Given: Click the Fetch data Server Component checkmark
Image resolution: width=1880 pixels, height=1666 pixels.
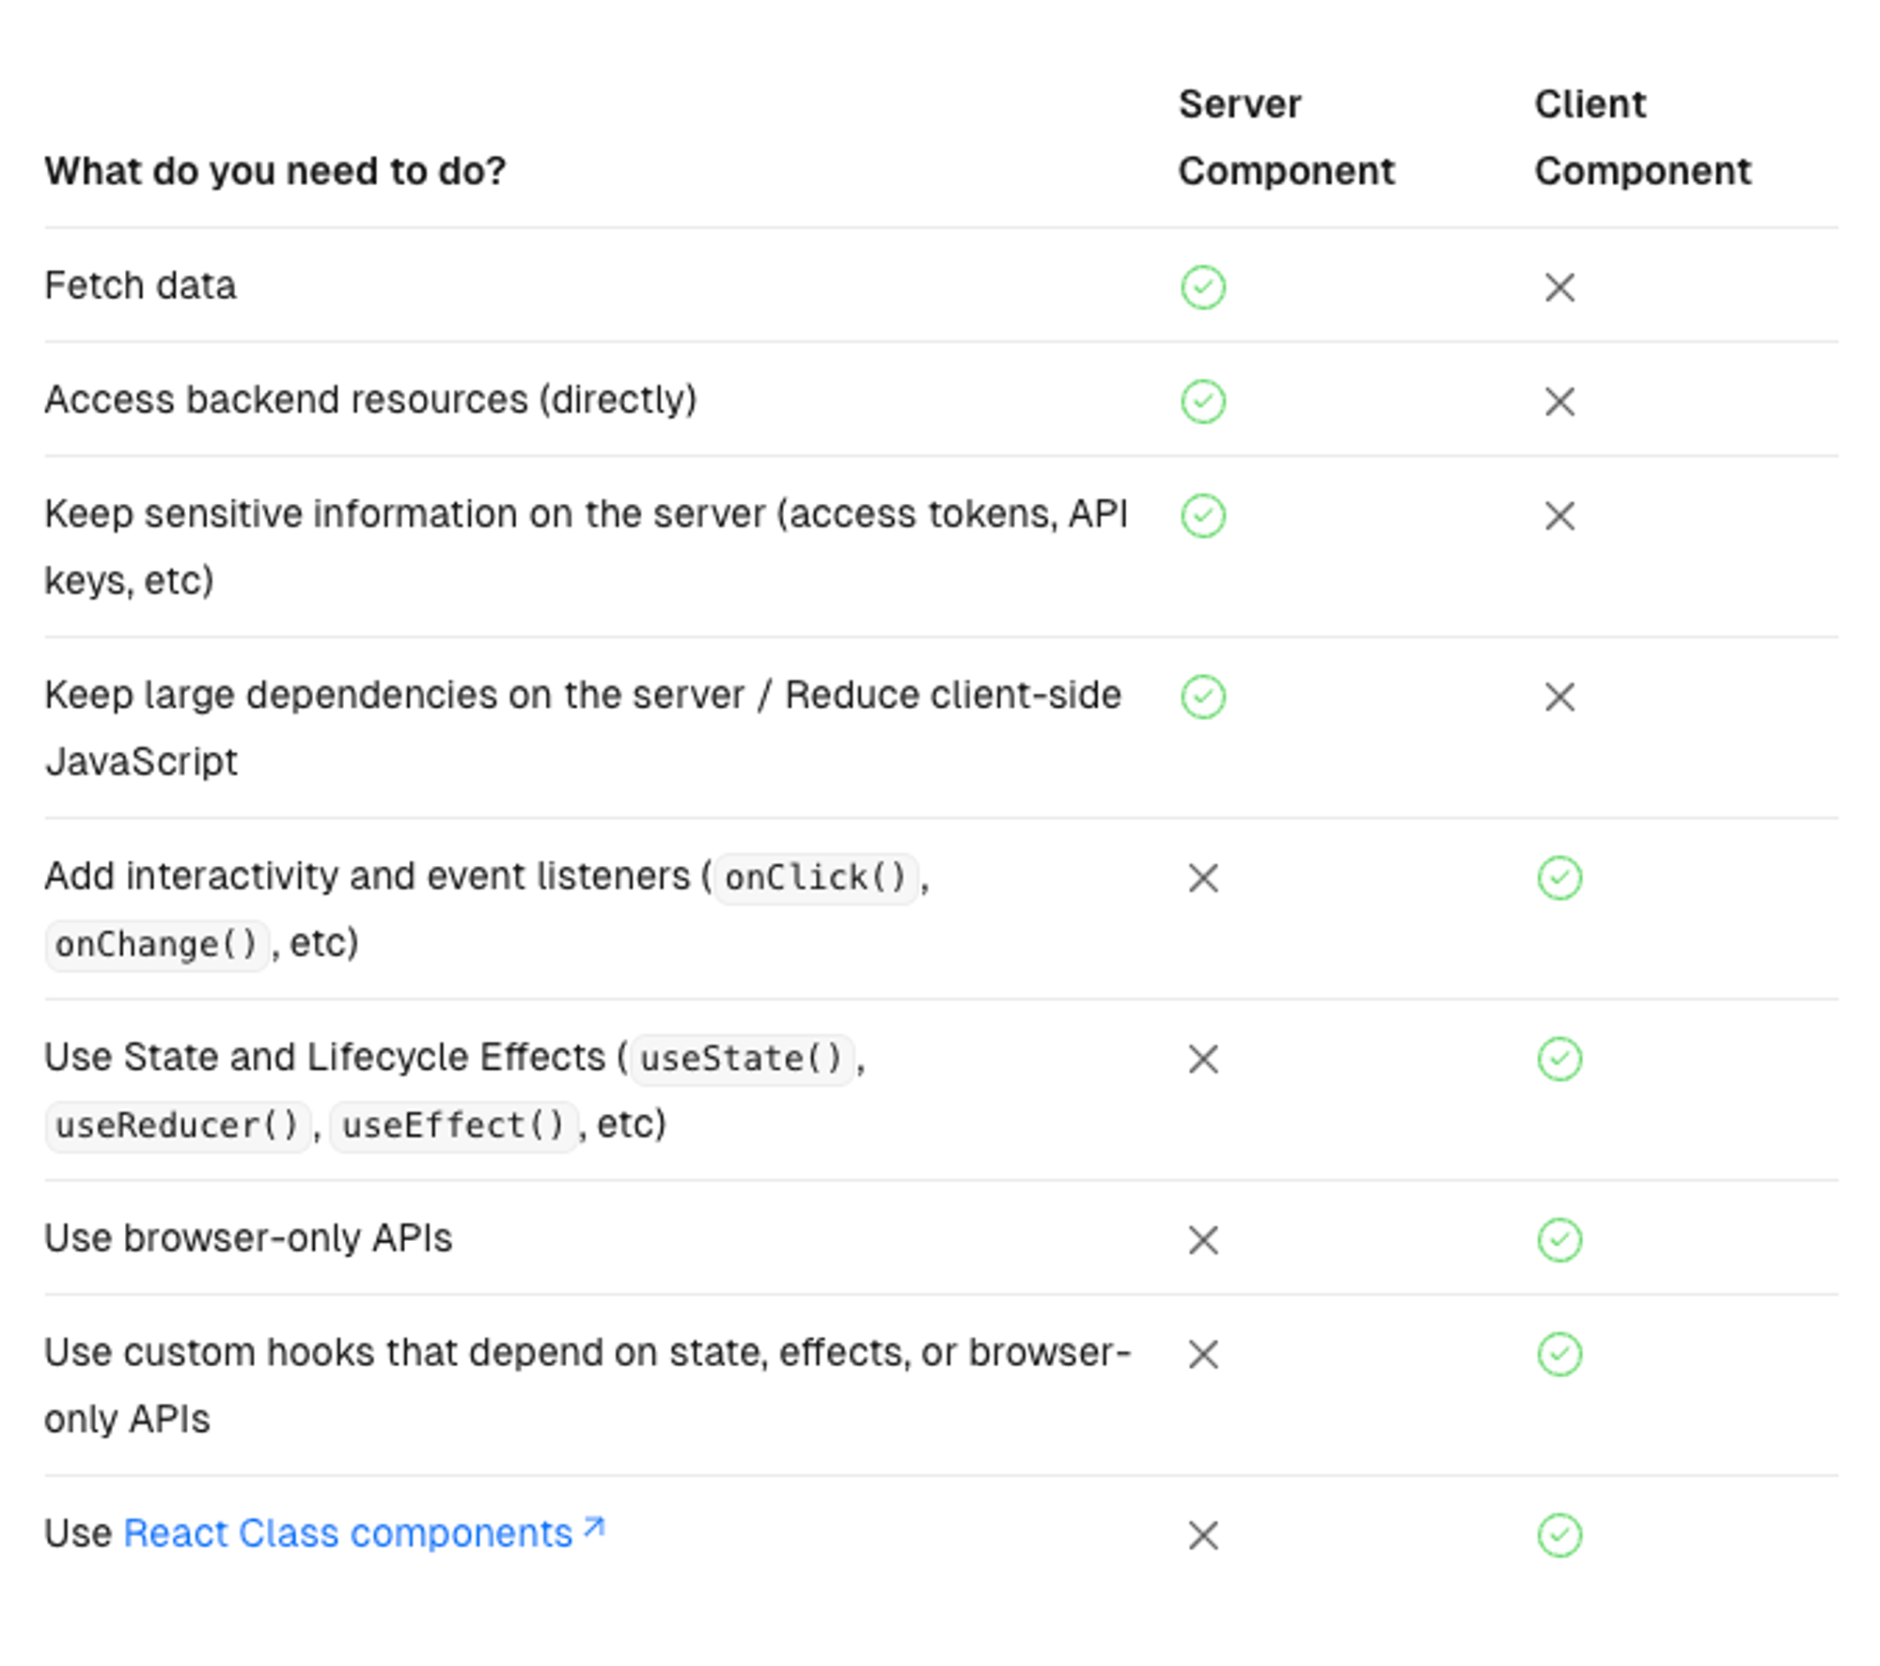Looking at the screenshot, I should 1202,288.
